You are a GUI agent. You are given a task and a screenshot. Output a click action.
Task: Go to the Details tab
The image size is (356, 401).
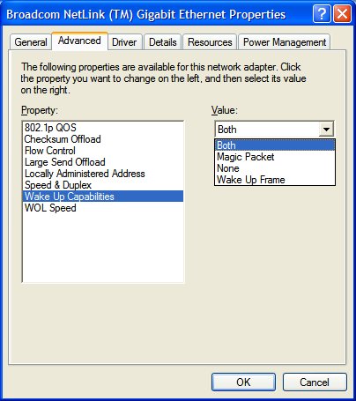tap(163, 42)
